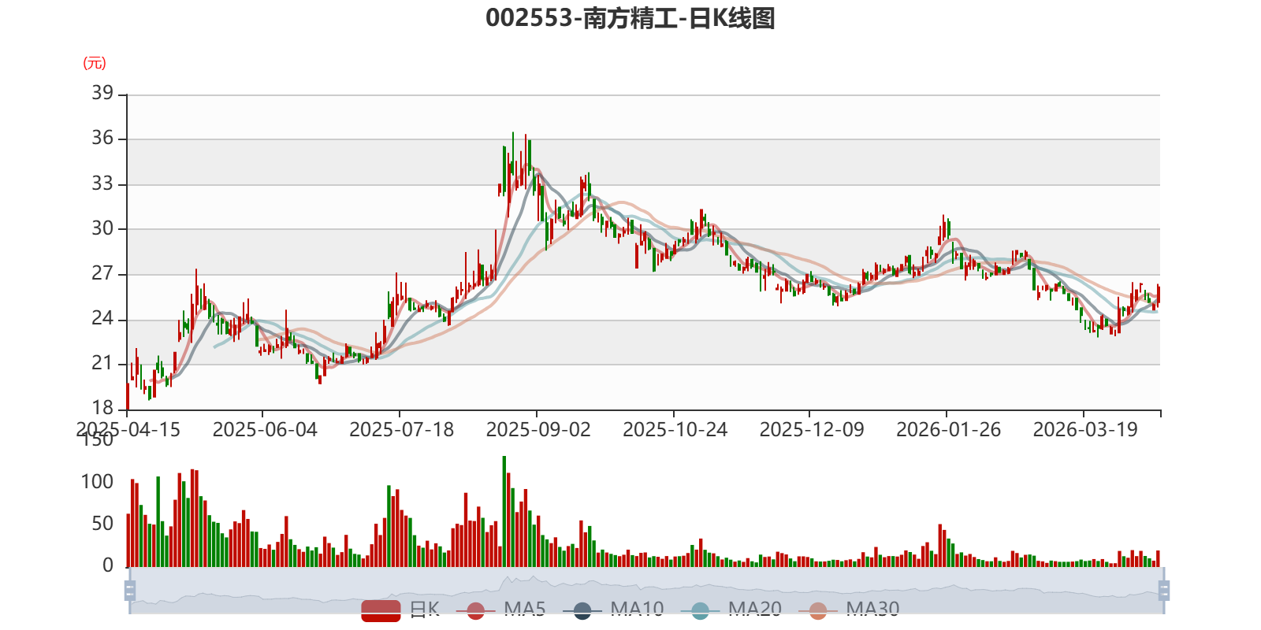The height and width of the screenshot is (630, 1261).
Task: Click the 2026-03-19 date axis label
Action: pos(1085,430)
